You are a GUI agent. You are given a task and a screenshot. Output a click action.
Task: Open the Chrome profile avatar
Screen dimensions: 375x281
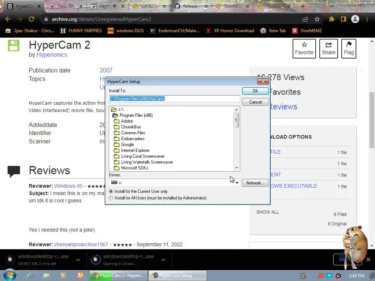coord(355,19)
